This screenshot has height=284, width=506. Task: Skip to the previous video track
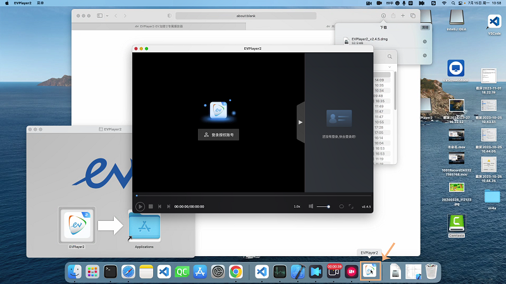pos(160,206)
